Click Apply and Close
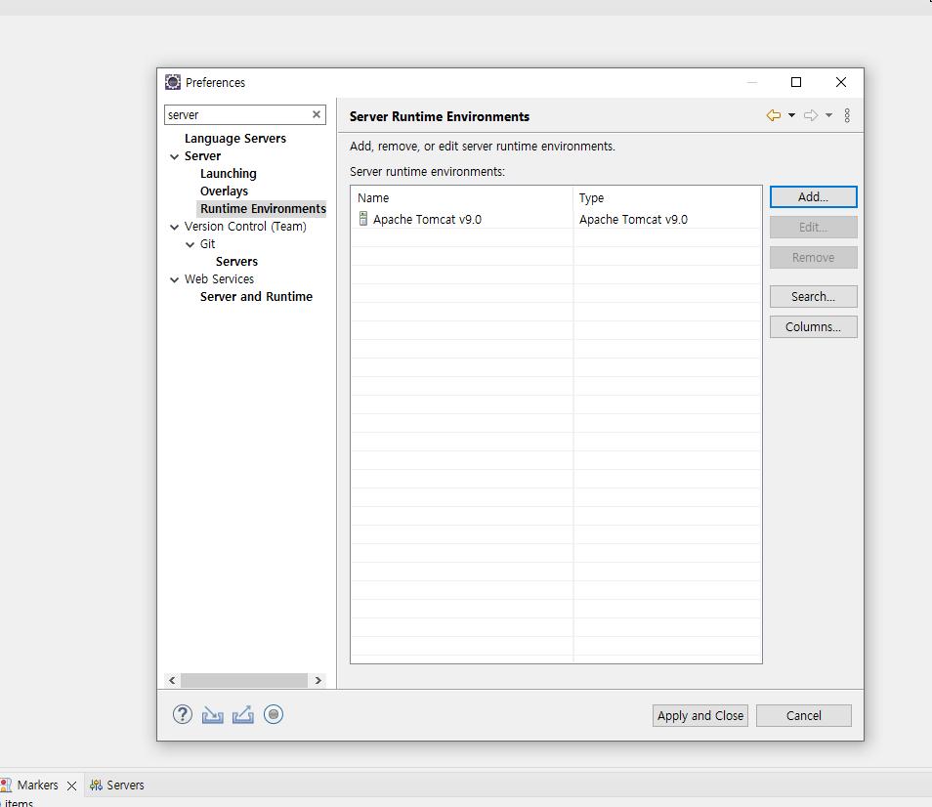 point(700,715)
